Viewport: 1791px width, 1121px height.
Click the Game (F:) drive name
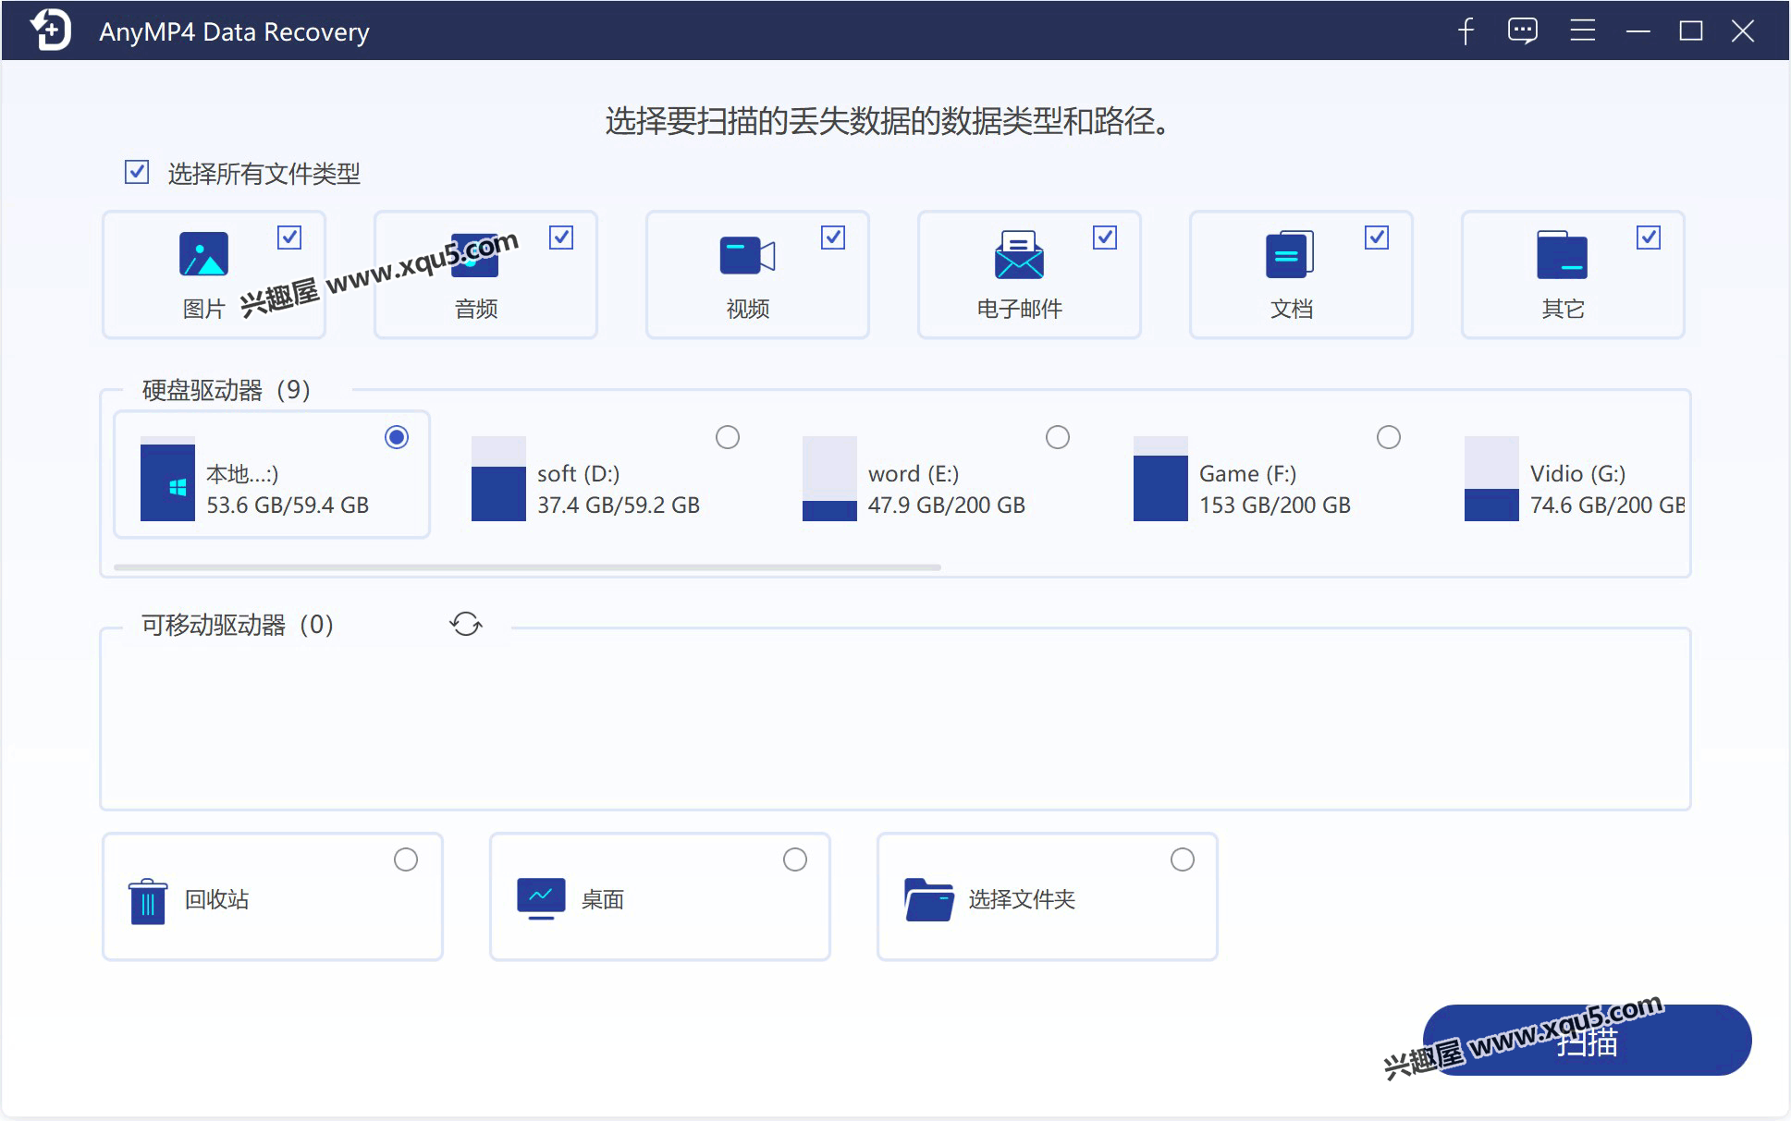pos(1248,474)
